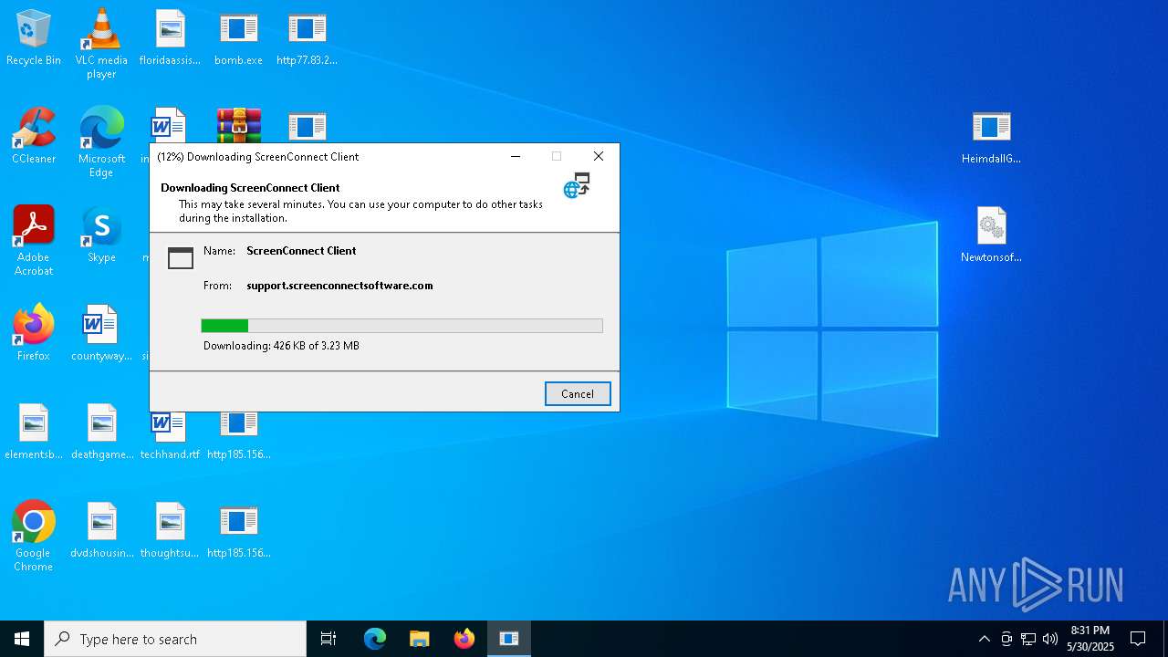Viewport: 1168px width, 657px height.
Task: Select thoughtsu... image file
Action: 170,531
